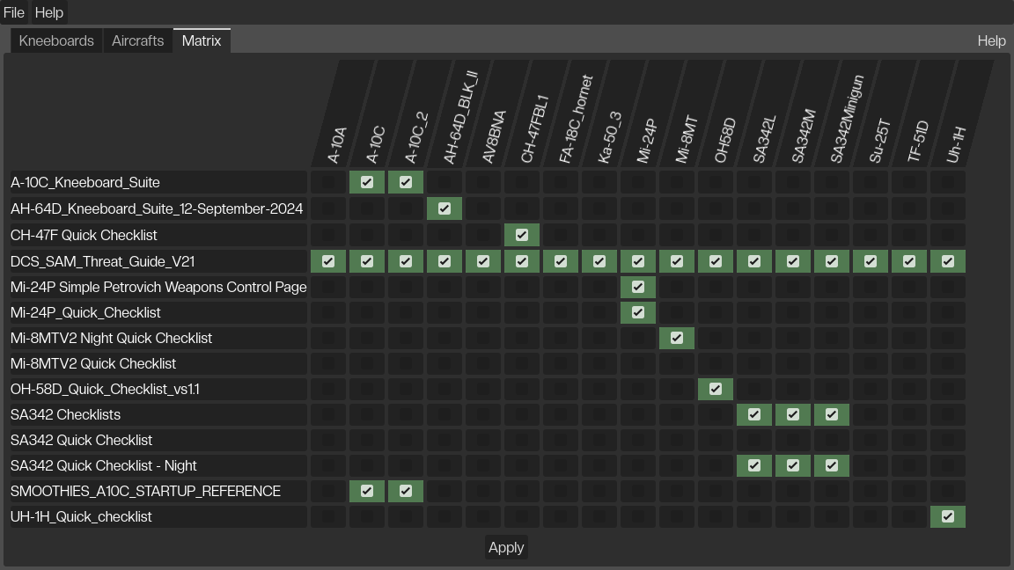This screenshot has width=1014, height=570.
Task: Open the Help menu next to File
Action: click(x=49, y=12)
